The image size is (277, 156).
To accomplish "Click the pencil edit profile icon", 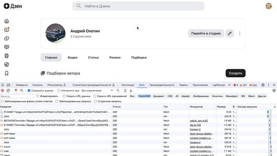I will (230, 33).
